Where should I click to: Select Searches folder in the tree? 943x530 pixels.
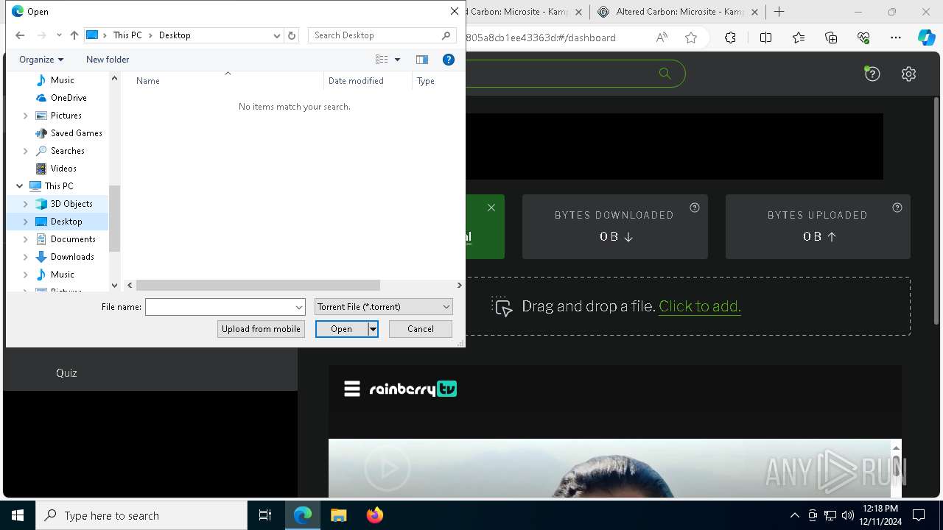point(68,151)
